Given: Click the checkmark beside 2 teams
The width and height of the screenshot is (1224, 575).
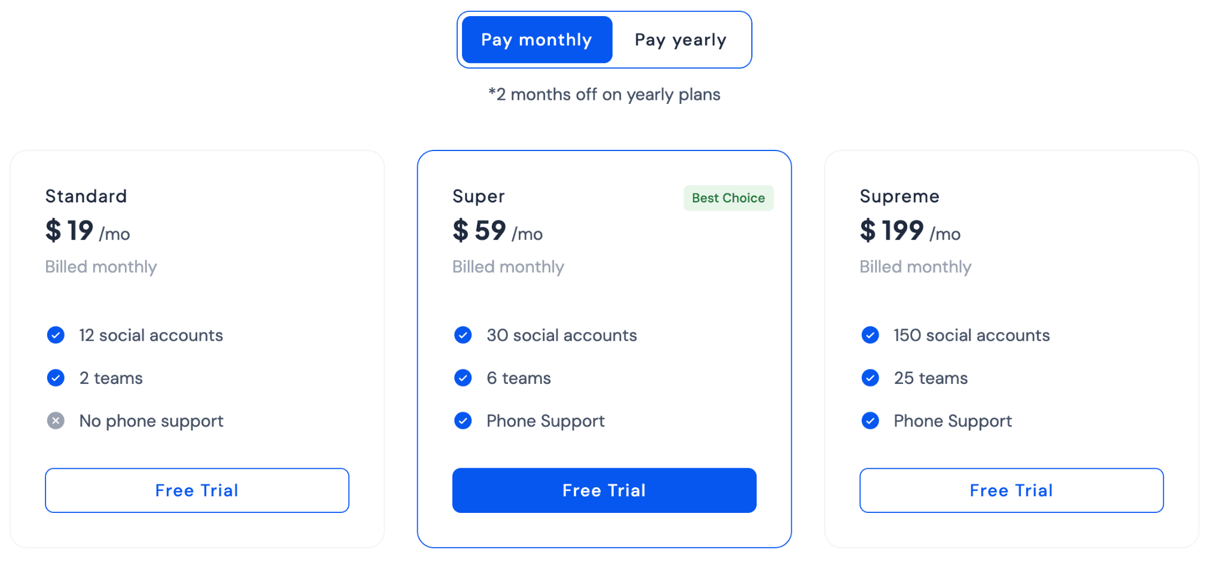Looking at the screenshot, I should [55, 377].
